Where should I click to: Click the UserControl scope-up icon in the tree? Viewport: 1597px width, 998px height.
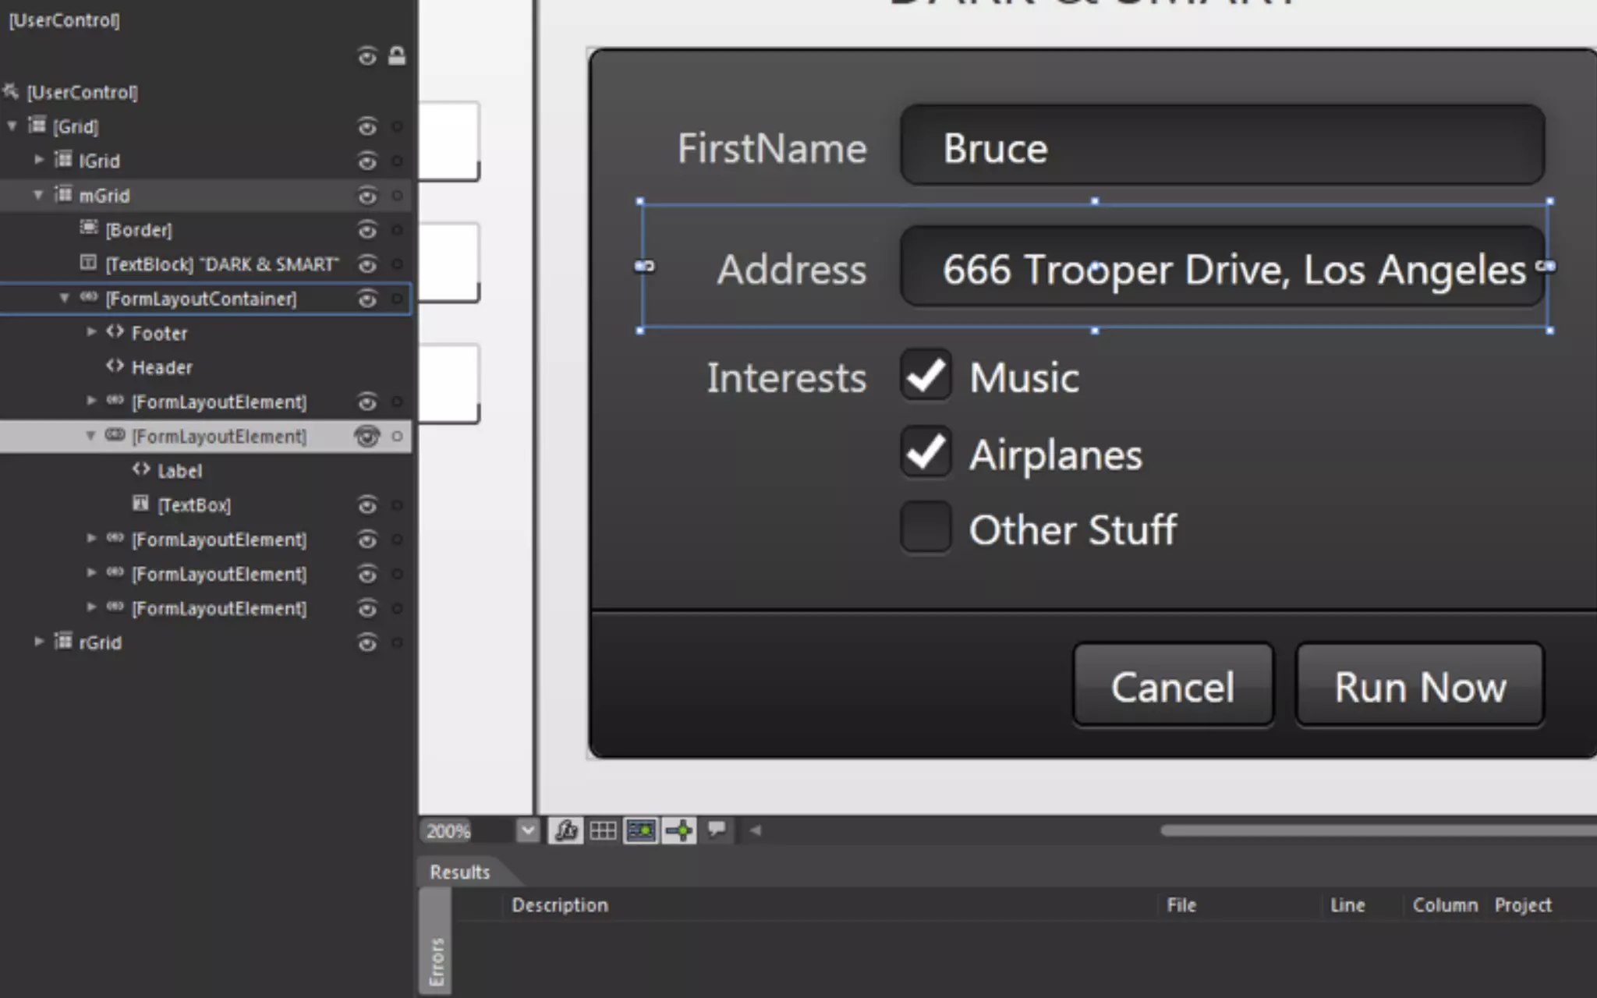point(11,92)
